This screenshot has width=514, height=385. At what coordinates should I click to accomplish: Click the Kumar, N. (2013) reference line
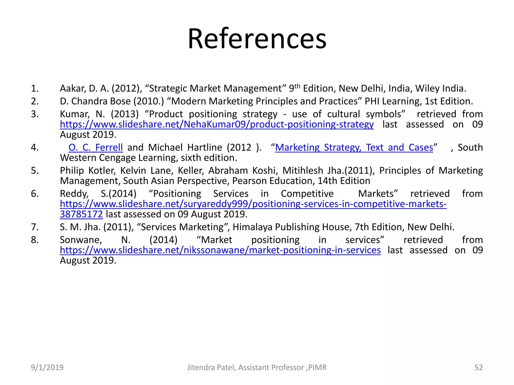pos(271,114)
